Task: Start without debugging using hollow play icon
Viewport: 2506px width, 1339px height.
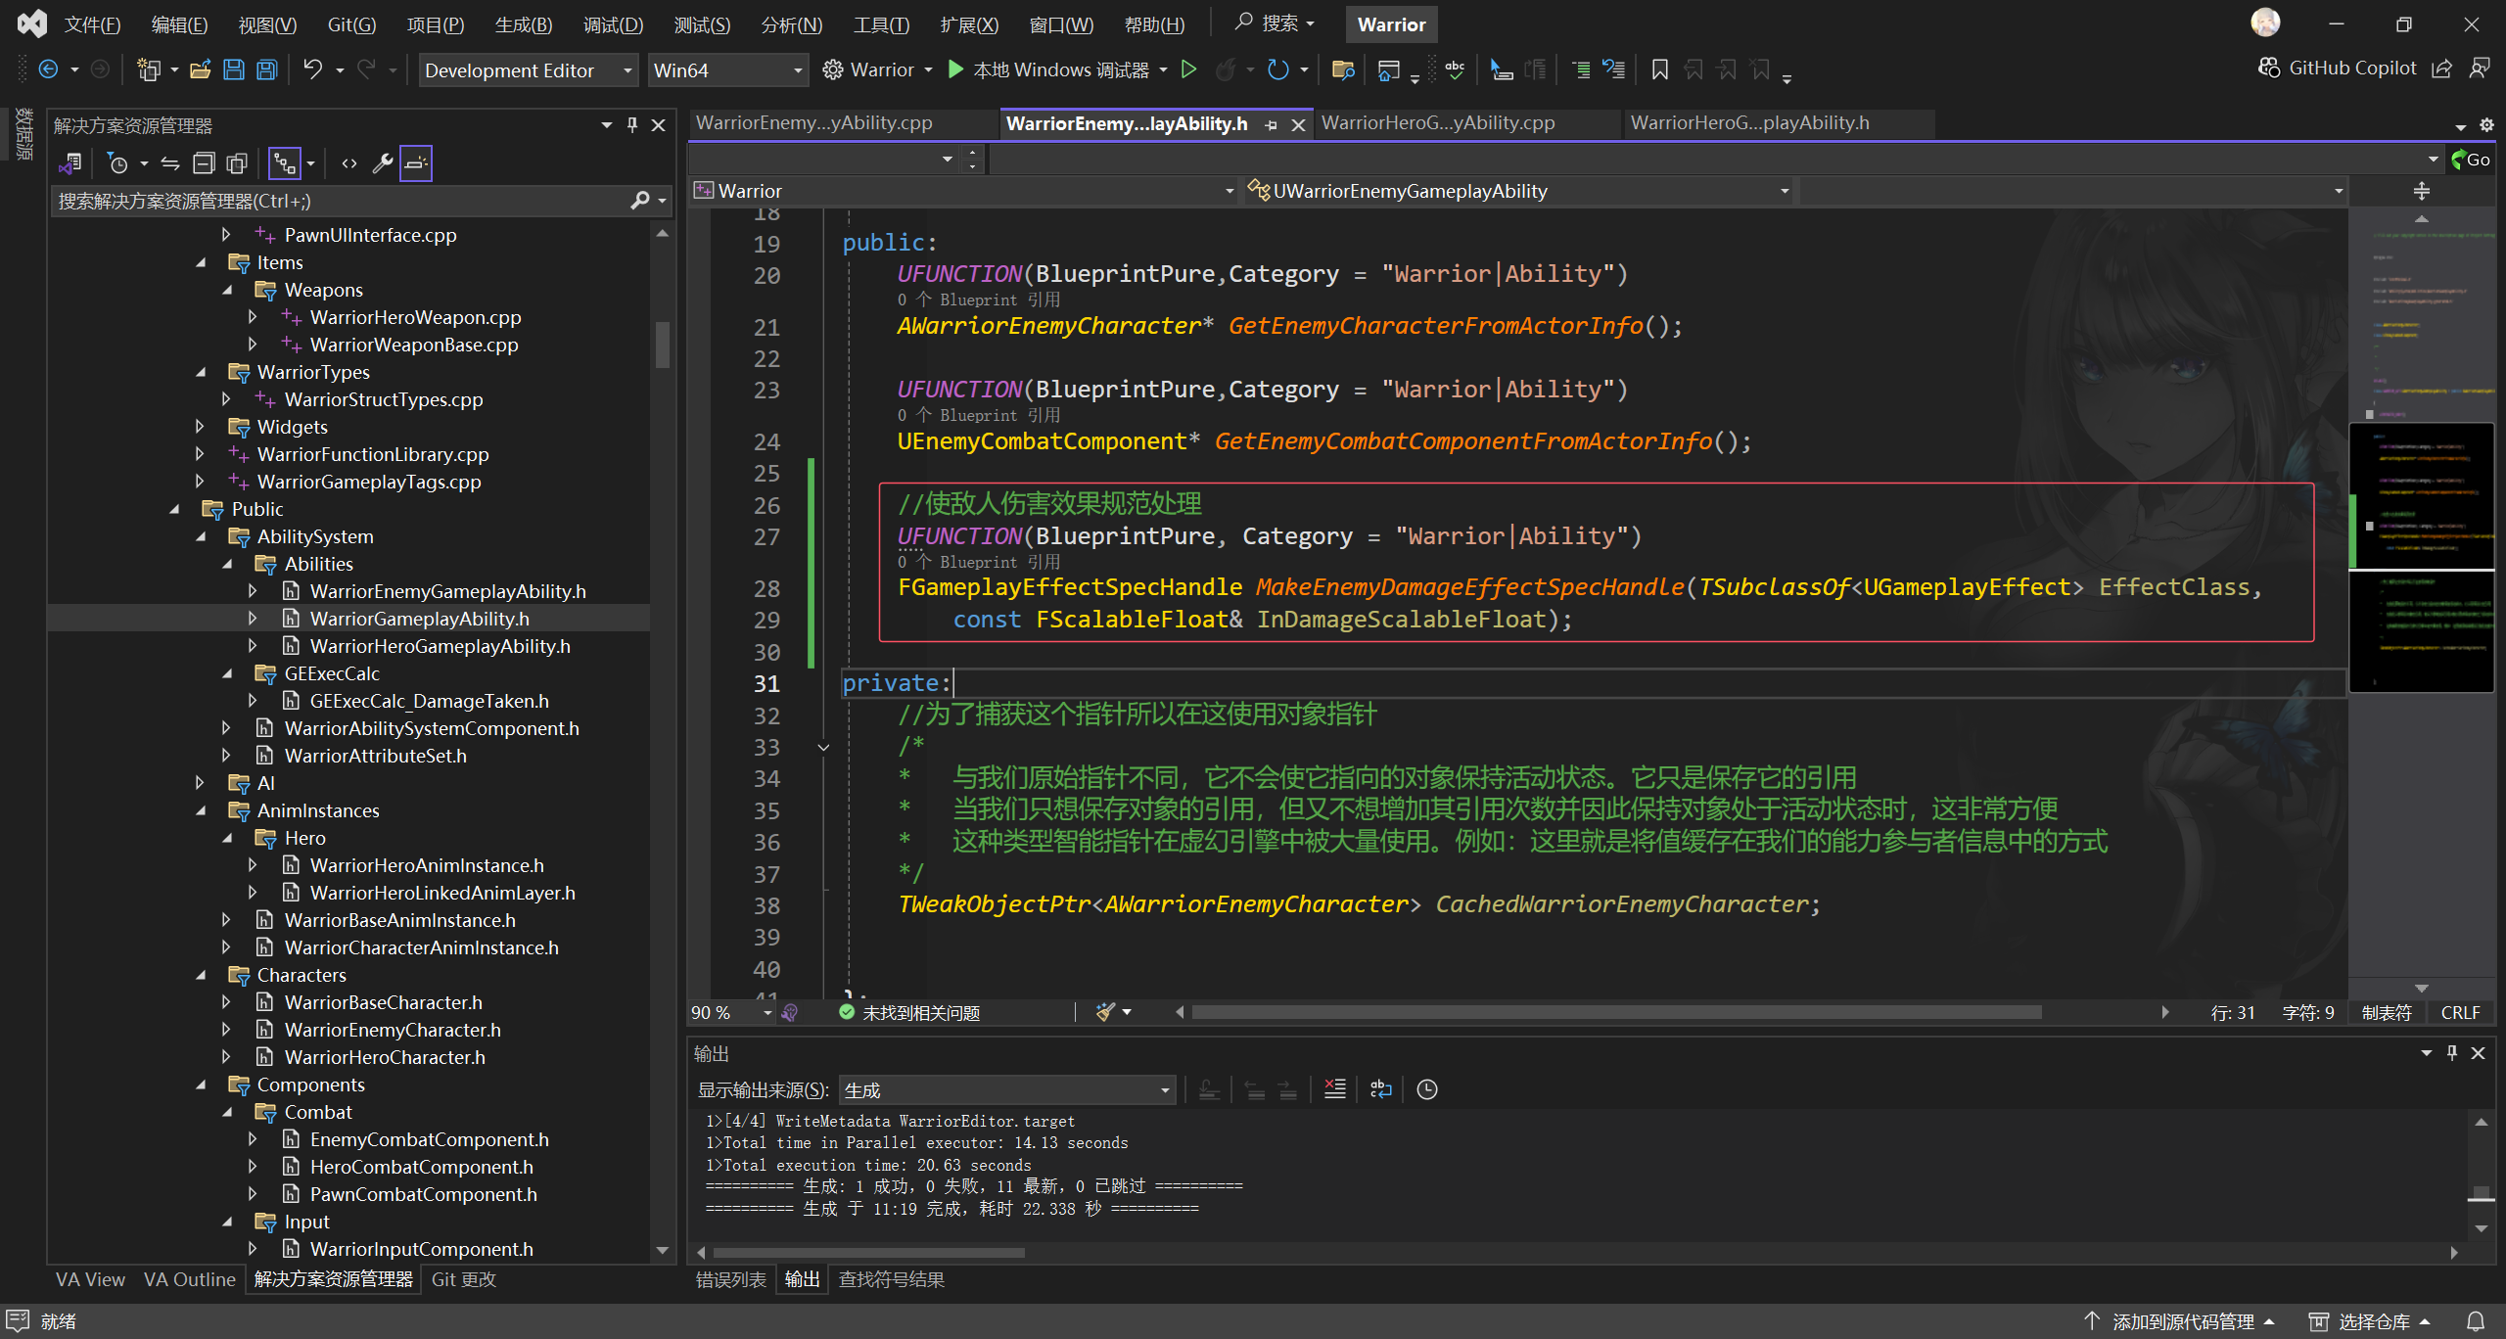Action: (1188, 69)
